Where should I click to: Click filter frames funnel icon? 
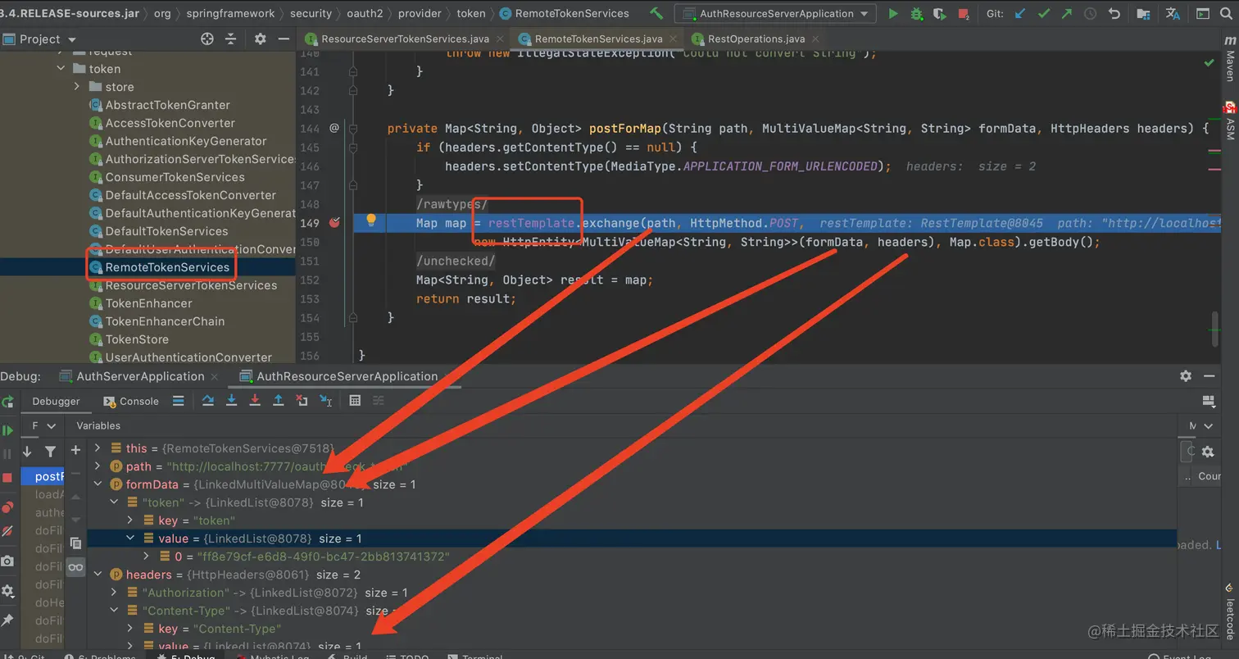tap(51, 451)
